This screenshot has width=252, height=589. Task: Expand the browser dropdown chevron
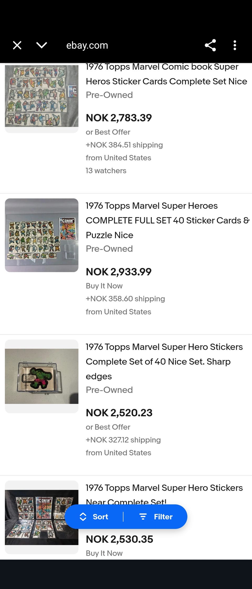(x=41, y=45)
